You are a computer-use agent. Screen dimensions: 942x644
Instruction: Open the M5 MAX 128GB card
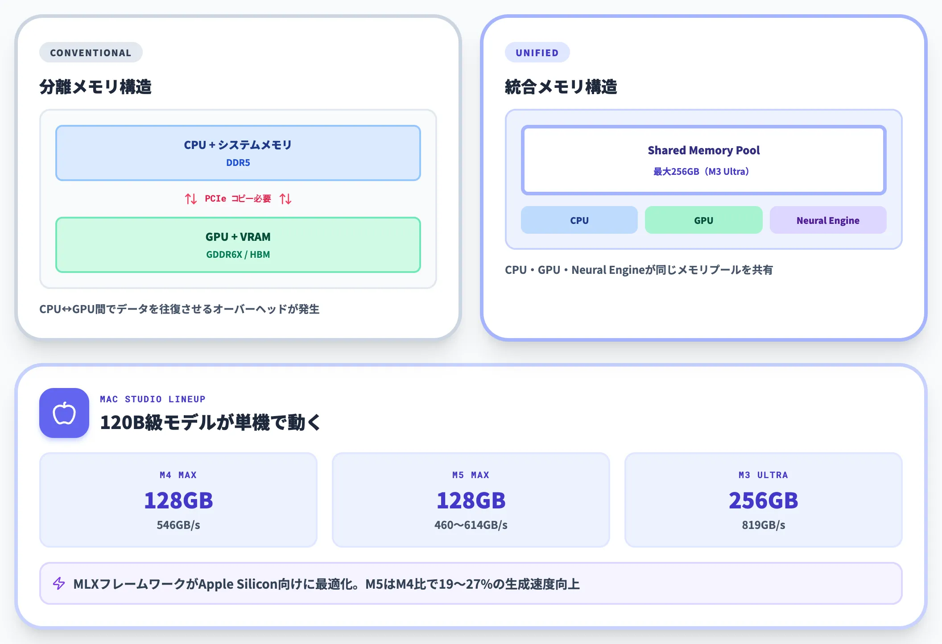471,500
